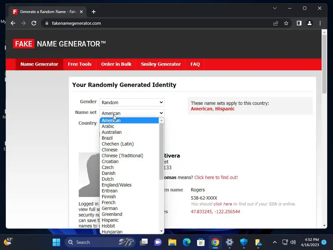Pick German in the name set list

[x=129, y=208]
